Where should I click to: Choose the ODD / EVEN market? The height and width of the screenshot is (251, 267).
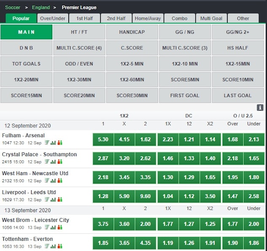[x=79, y=64]
